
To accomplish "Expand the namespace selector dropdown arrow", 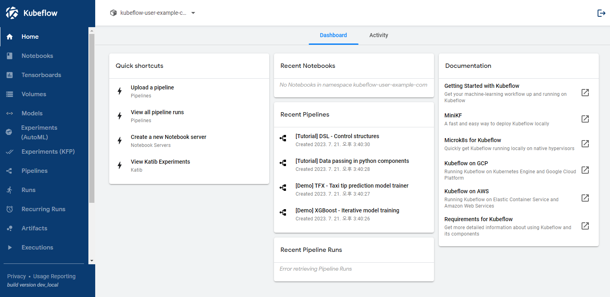I will (x=193, y=13).
